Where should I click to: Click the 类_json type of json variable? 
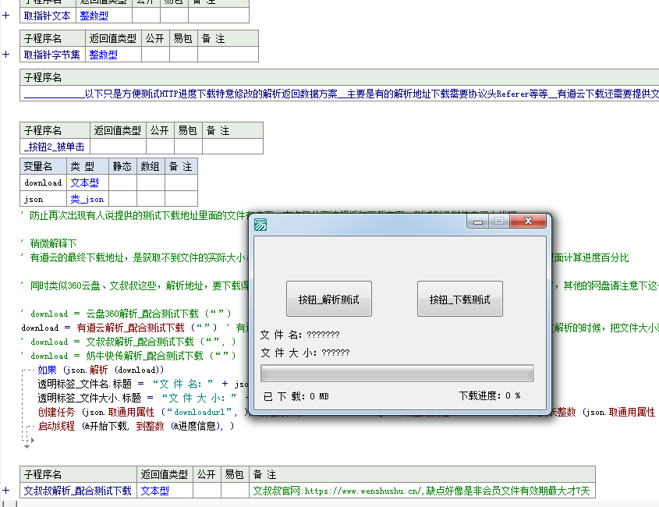click(87, 199)
